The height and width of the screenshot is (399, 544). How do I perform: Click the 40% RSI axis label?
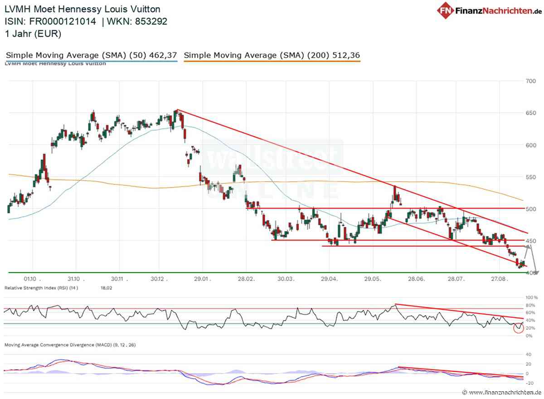530,320
